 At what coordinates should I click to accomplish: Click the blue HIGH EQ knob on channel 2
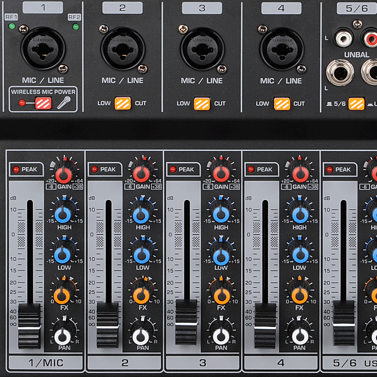(141, 215)
